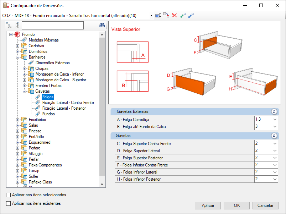Screen dimensions: 286x214
Task: Click the expand all tree icon
Action: pos(9,25)
